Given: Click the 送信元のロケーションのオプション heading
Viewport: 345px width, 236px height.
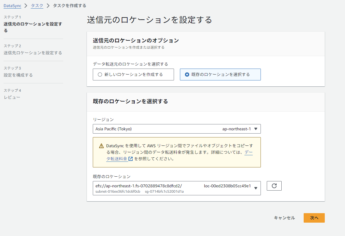Looking at the screenshot, I should point(136,40).
